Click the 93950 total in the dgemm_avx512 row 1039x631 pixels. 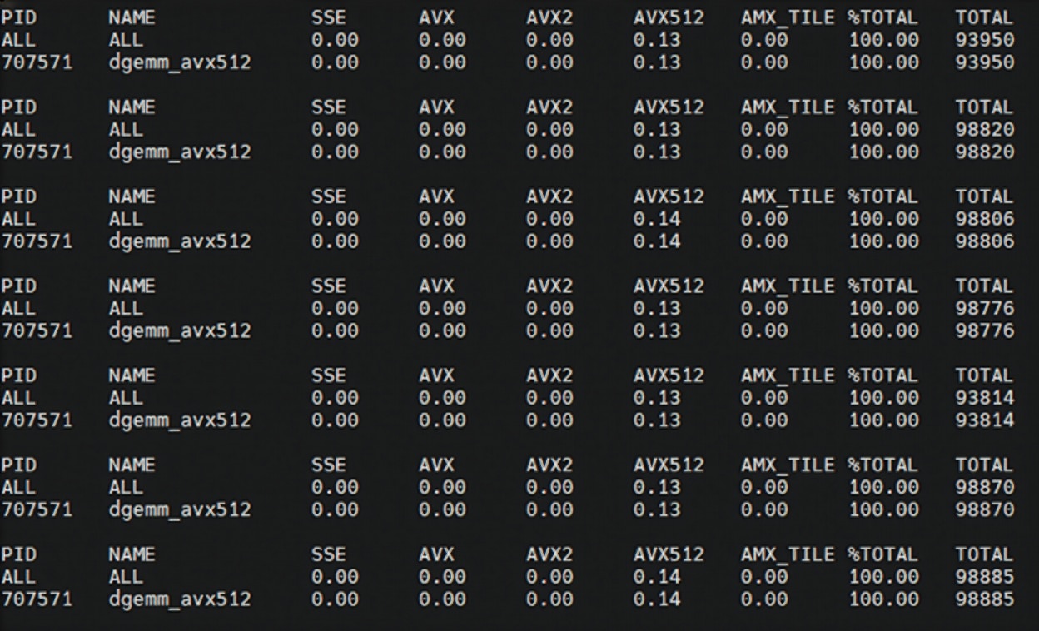click(x=984, y=62)
